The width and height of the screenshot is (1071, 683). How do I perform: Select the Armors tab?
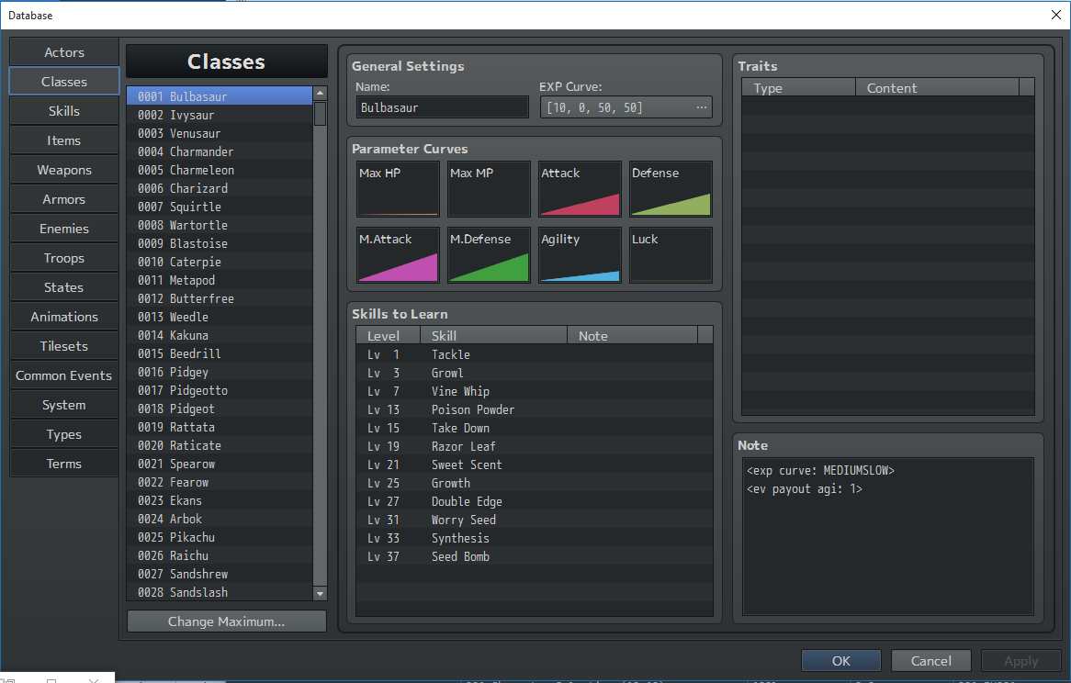64,199
